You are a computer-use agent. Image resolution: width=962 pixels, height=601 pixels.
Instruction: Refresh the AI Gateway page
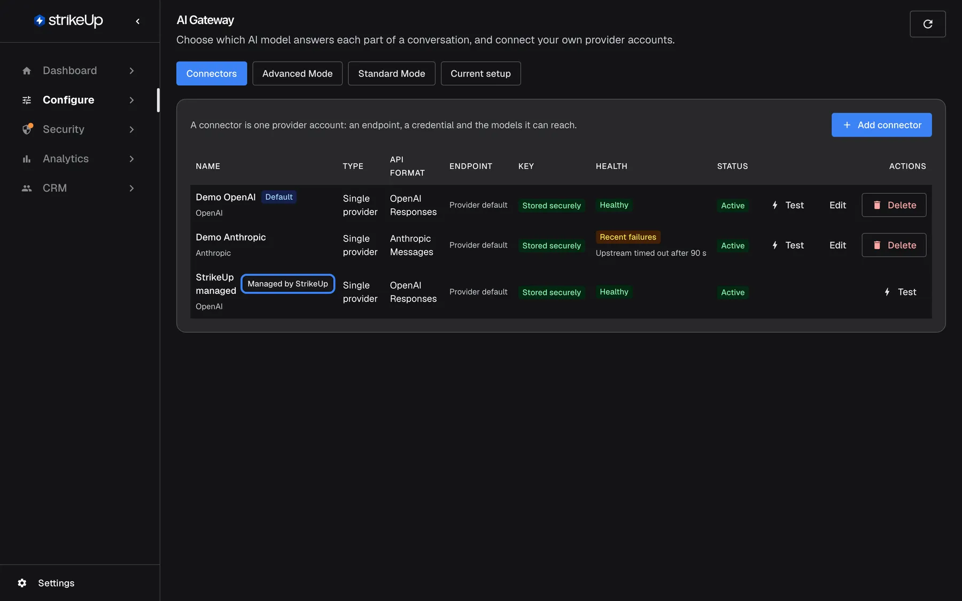[928, 24]
